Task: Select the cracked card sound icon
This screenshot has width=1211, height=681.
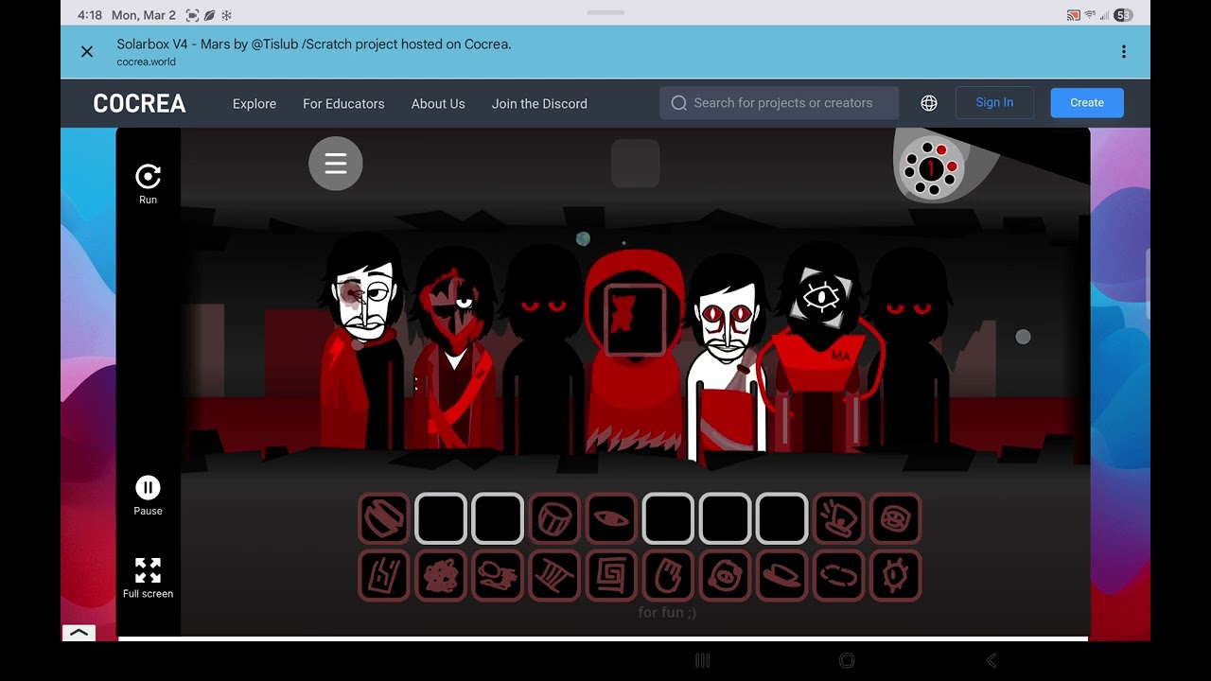Action: (x=384, y=575)
